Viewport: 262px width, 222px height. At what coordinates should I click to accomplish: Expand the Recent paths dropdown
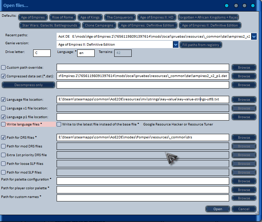click(254, 37)
